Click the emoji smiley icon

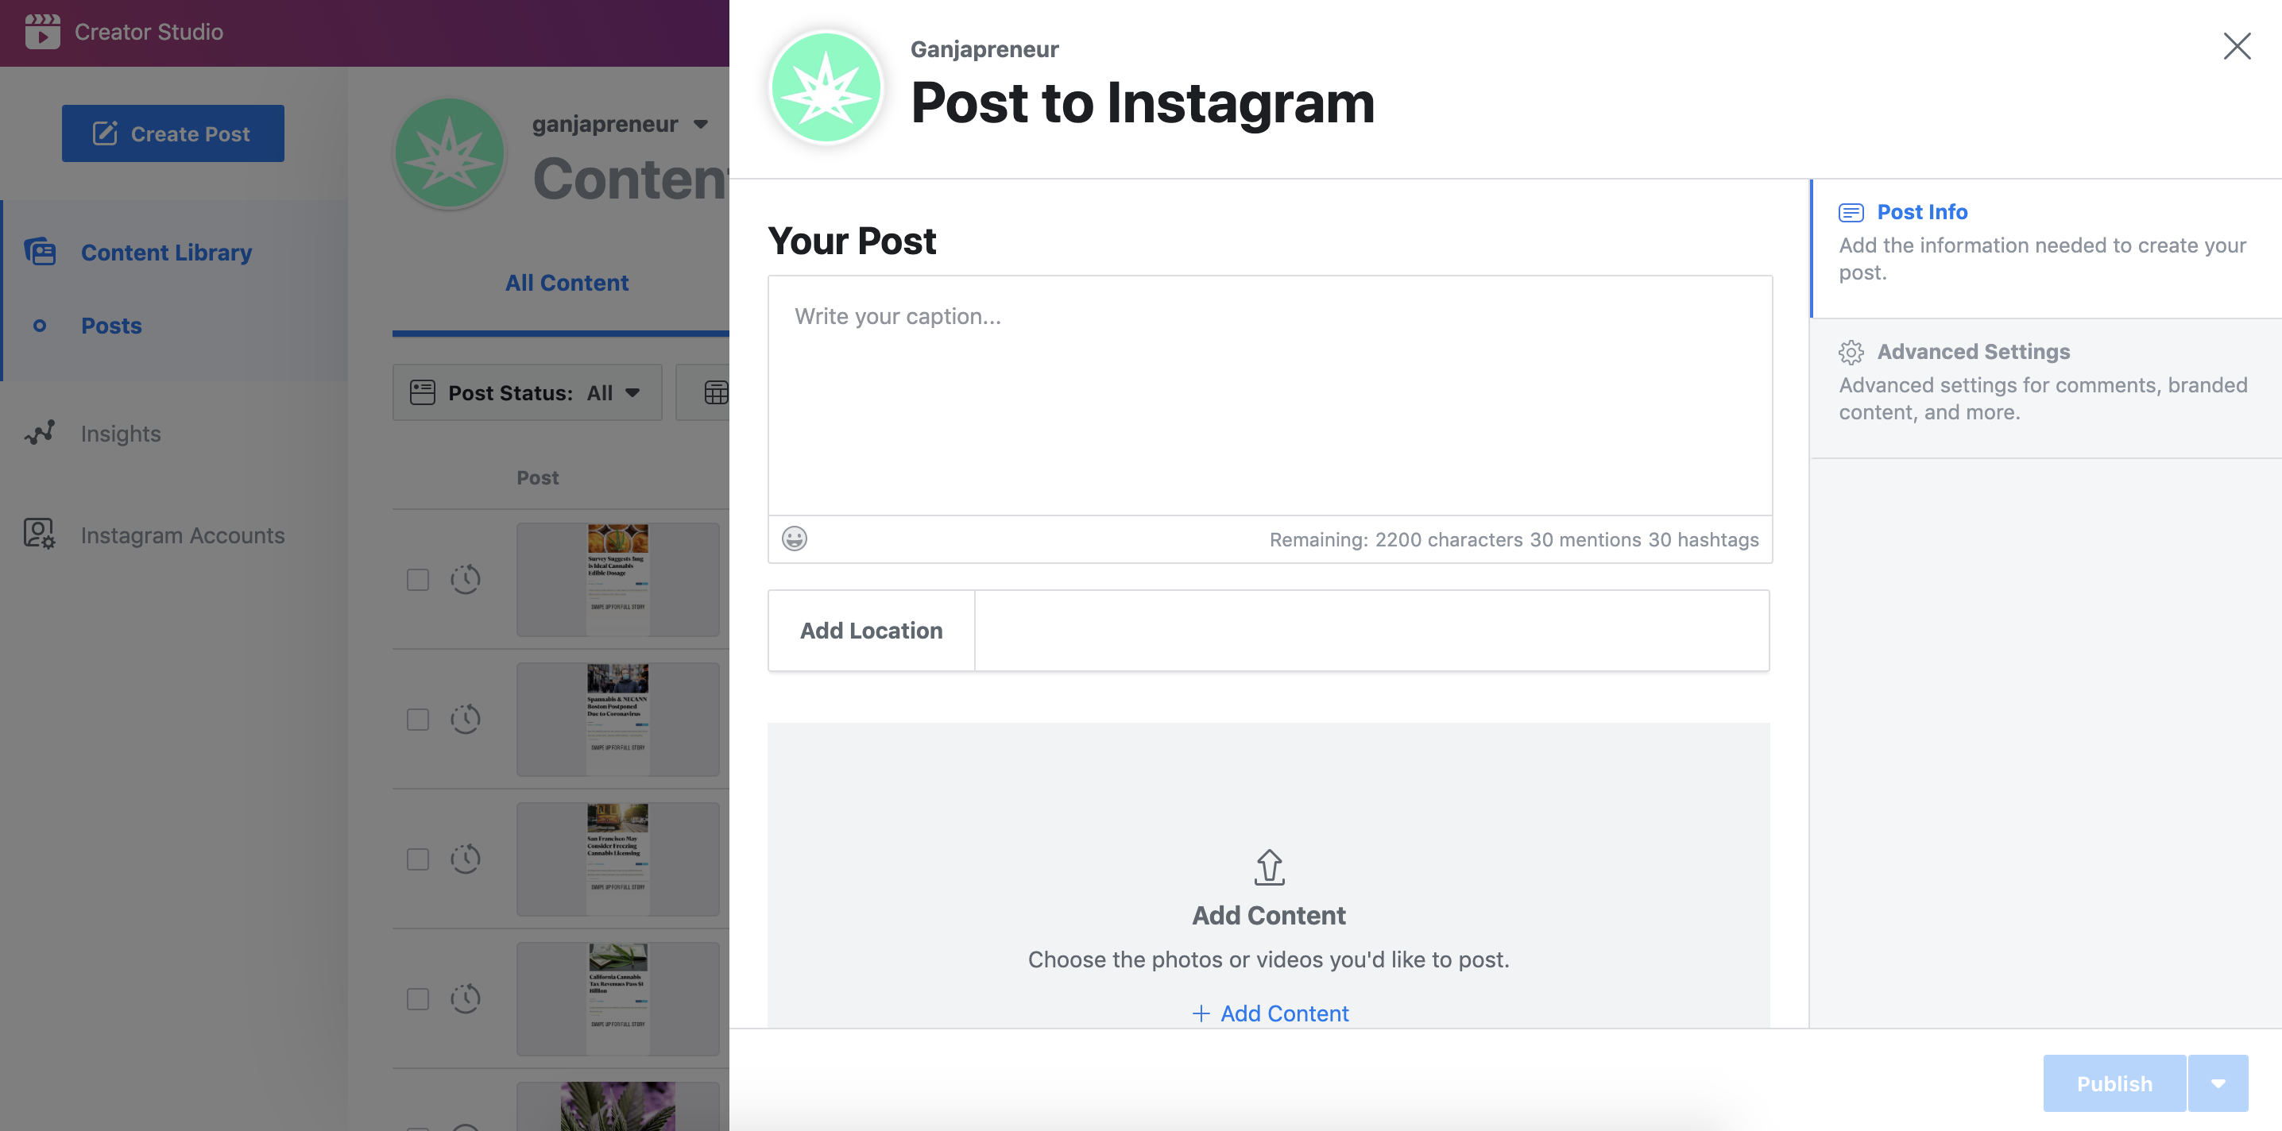[x=795, y=538]
